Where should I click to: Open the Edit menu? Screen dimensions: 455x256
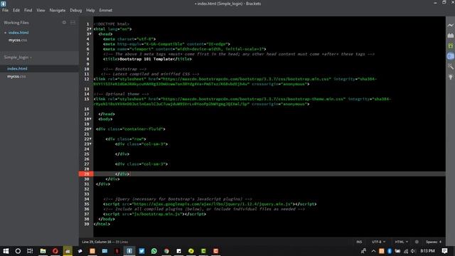tap(16, 10)
